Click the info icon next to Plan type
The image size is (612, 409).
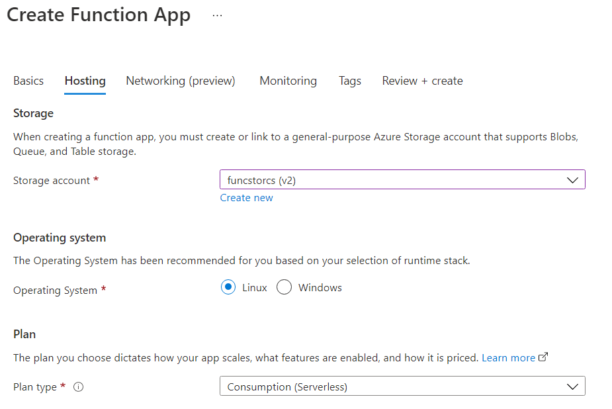pyautogui.click(x=78, y=387)
